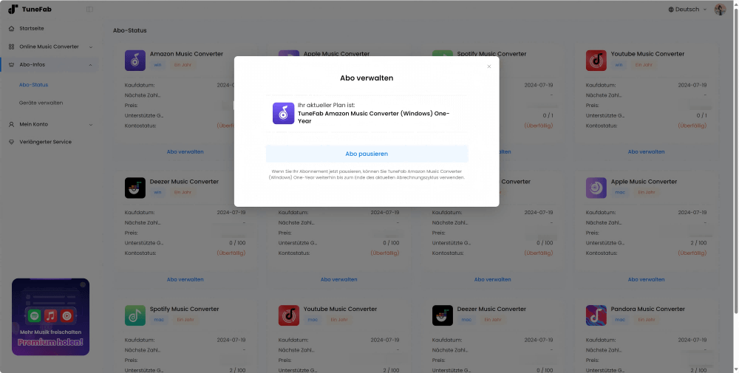Click 2 / 100 value on Apple mac card

(698, 243)
